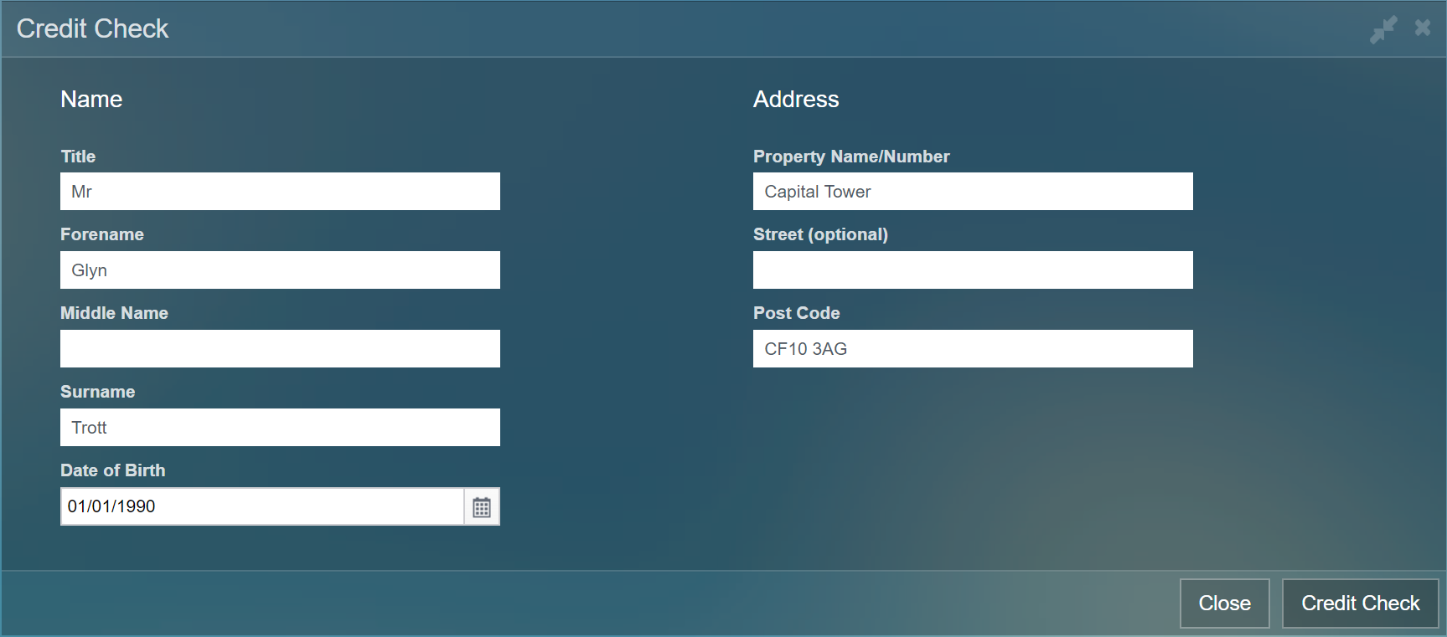Click the Post Code label
The height and width of the screenshot is (637, 1447).
click(796, 313)
